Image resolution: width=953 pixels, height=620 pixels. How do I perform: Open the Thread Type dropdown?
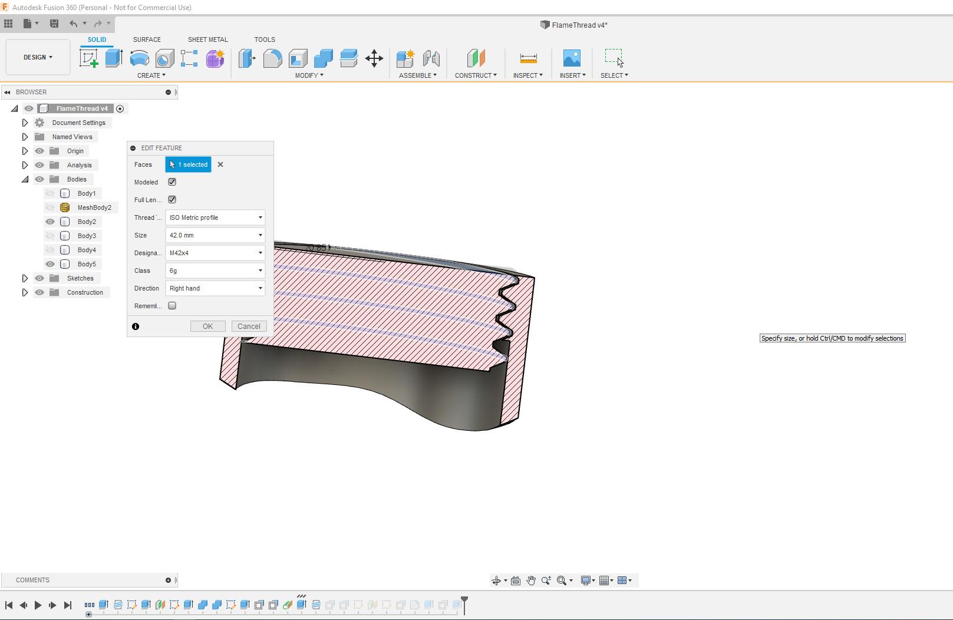[215, 217]
